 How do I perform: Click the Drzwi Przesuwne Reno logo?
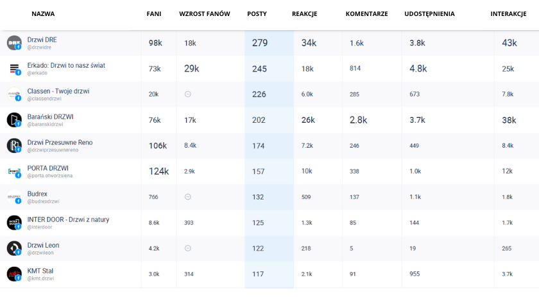[x=14, y=145]
